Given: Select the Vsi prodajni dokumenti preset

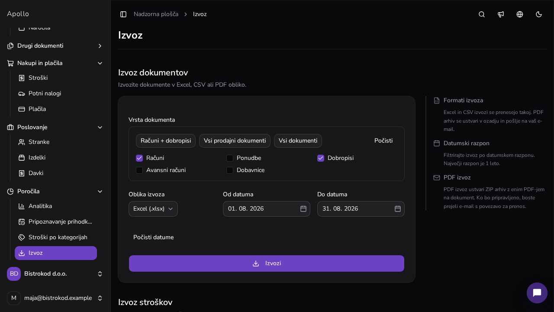Looking at the screenshot, I should pos(235,141).
